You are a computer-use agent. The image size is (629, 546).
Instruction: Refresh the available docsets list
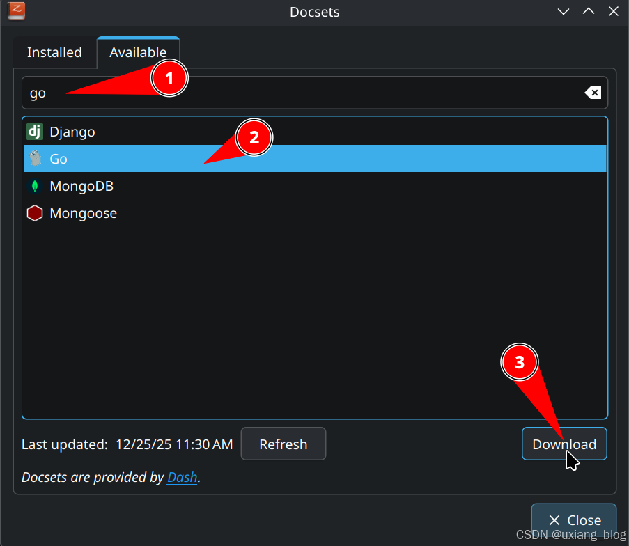[x=284, y=444]
